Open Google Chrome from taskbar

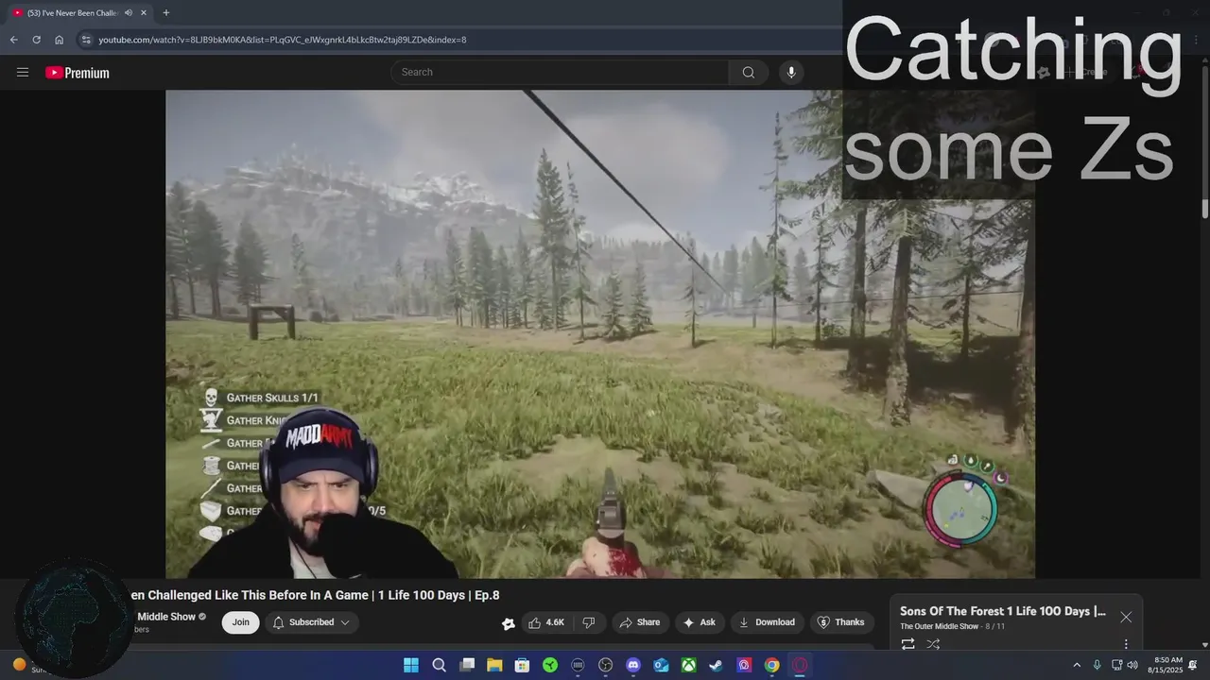772,665
